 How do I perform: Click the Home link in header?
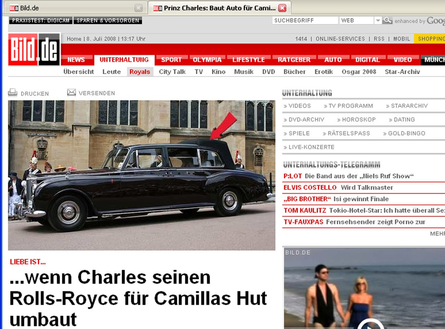tap(74, 39)
